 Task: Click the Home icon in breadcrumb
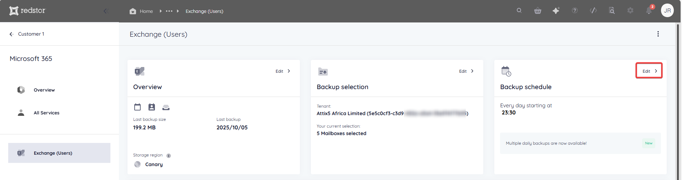tap(133, 11)
